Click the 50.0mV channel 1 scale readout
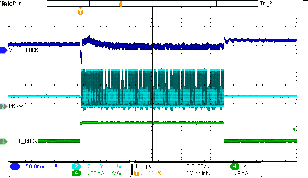The width and height of the screenshot is (308, 178). point(34,166)
